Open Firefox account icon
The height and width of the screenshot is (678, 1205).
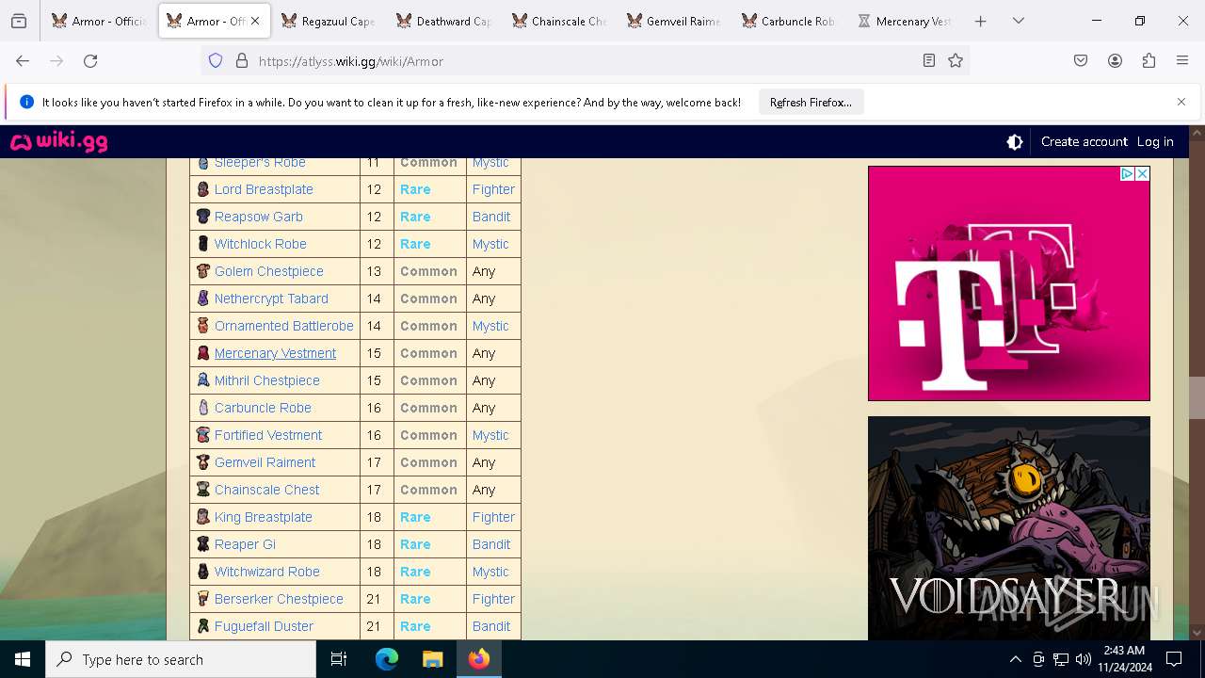click(1115, 61)
